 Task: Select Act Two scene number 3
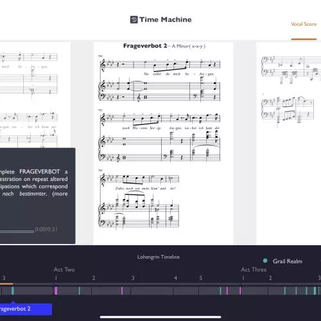tap(133, 278)
